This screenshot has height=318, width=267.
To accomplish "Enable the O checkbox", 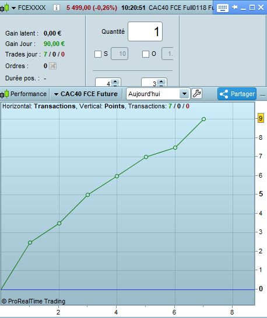I will tap(146, 54).
